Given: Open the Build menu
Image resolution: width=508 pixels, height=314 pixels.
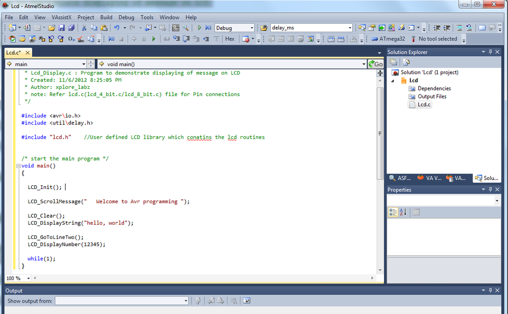Looking at the screenshot, I should click(106, 17).
